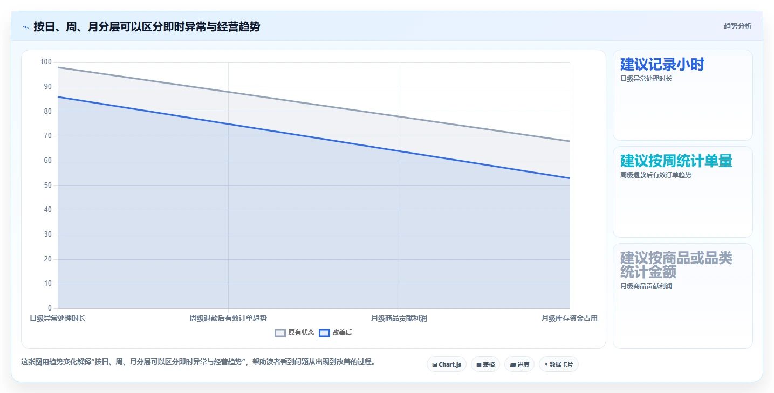Screen dimensions: 774x393
Task: Open the 建议按商品或品类统计金额 card
Action: coord(682,296)
